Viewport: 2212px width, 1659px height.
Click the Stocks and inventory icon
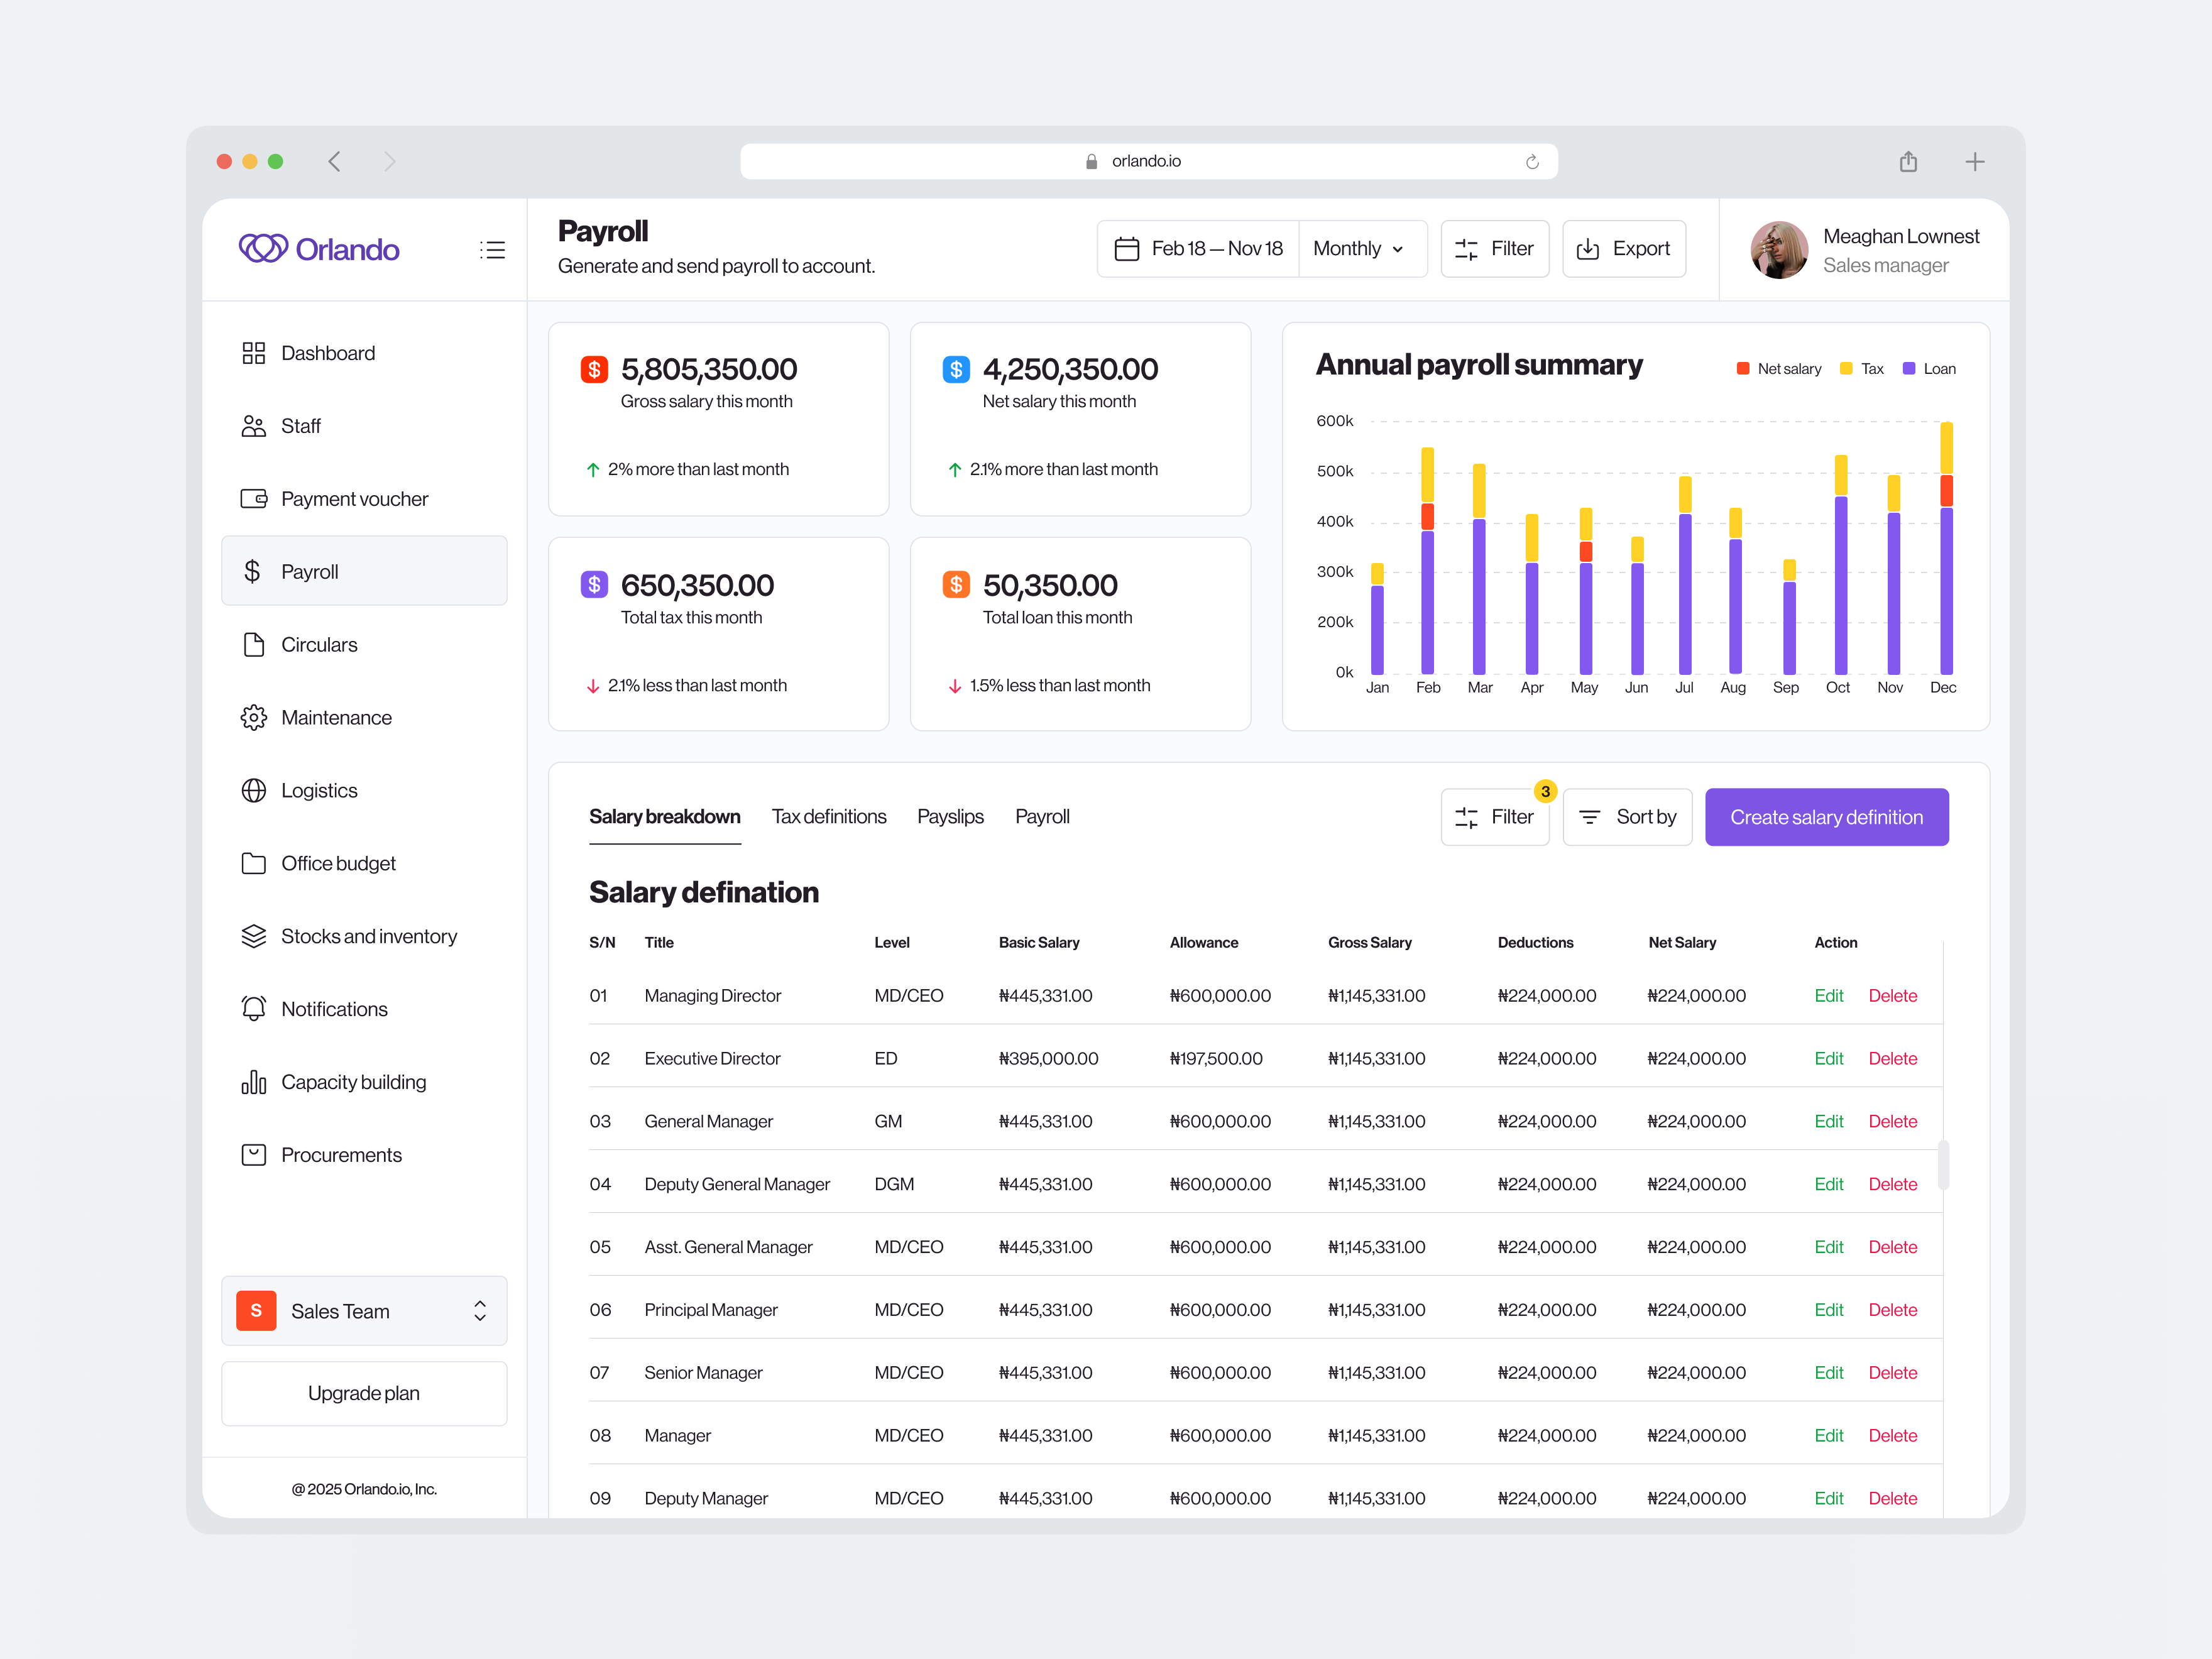click(255, 935)
